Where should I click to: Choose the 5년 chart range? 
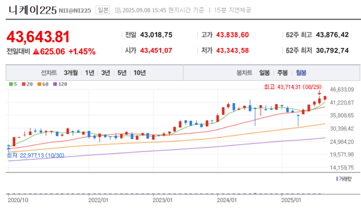click(x=122, y=73)
